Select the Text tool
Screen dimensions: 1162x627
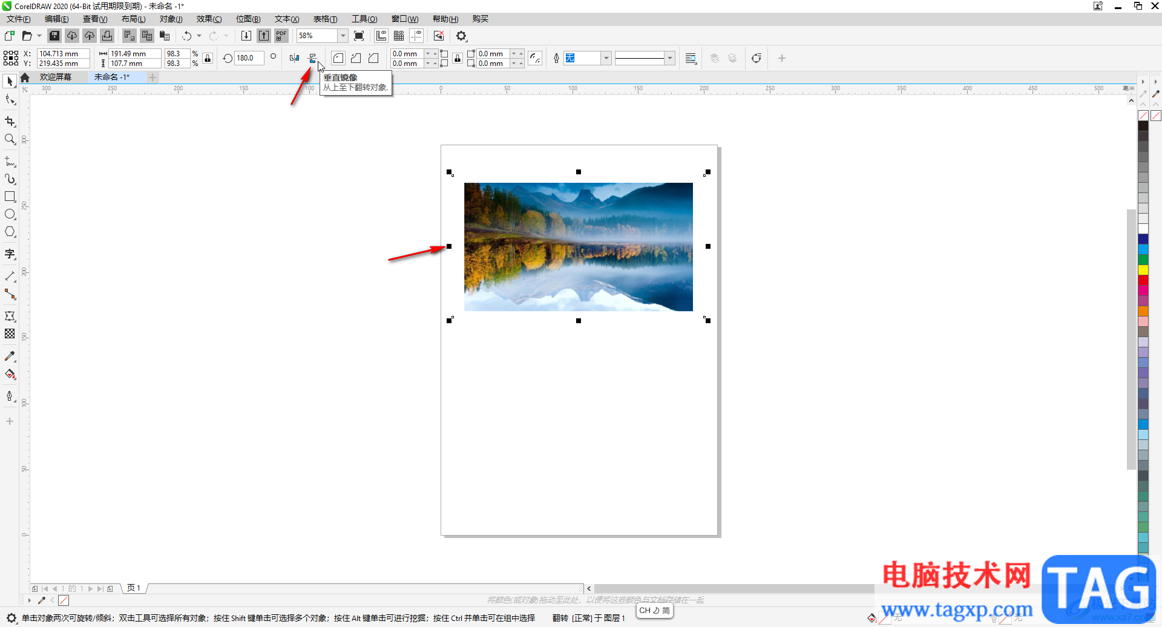coord(10,254)
